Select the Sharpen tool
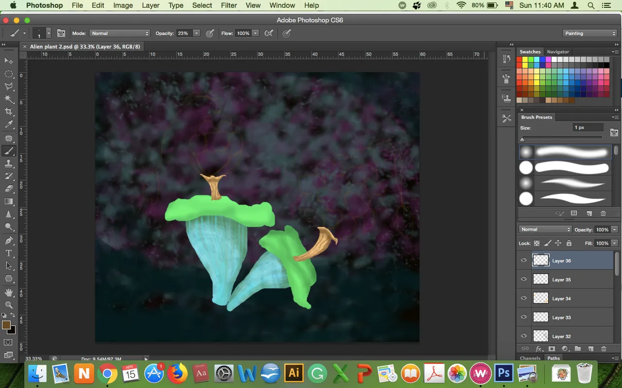This screenshot has width=622, height=388. pos(9,214)
